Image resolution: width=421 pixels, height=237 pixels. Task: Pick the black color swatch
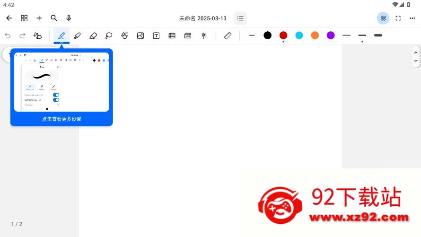[267, 35]
